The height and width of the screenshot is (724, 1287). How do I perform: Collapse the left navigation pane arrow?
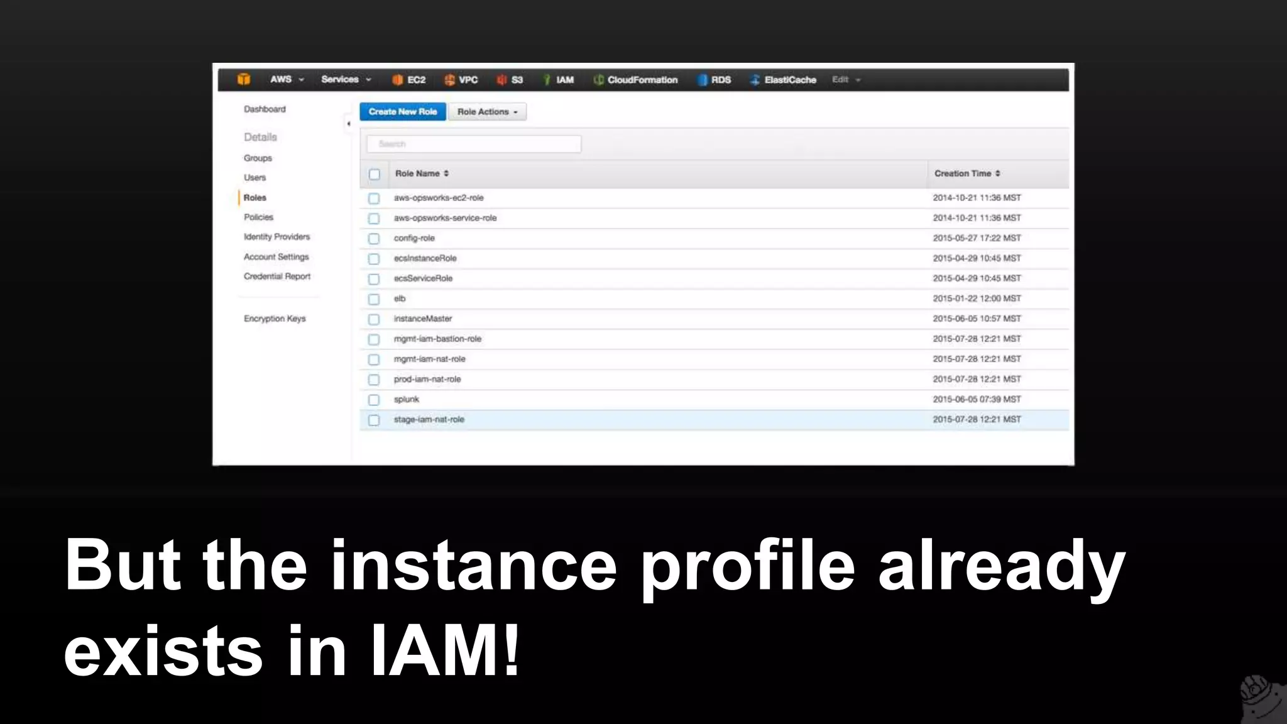pos(348,124)
